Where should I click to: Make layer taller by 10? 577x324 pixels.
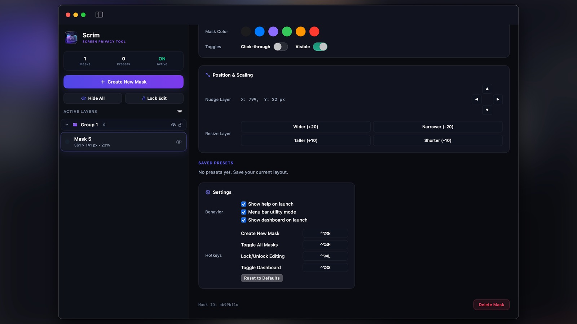305,140
